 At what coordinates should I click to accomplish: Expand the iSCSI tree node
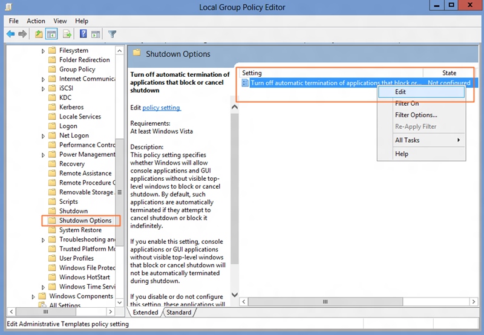pos(43,89)
